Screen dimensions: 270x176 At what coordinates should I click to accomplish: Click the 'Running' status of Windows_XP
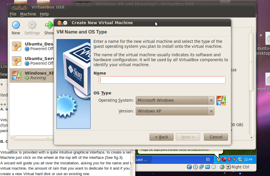click(38, 78)
